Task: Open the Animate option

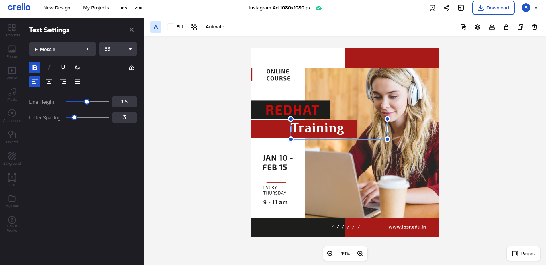Action: tap(215, 27)
